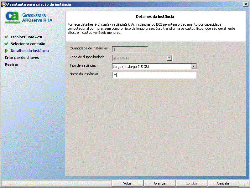Click green arrow beside Detalhes da instância
The width and height of the screenshot is (250, 188).
(6, 51)
